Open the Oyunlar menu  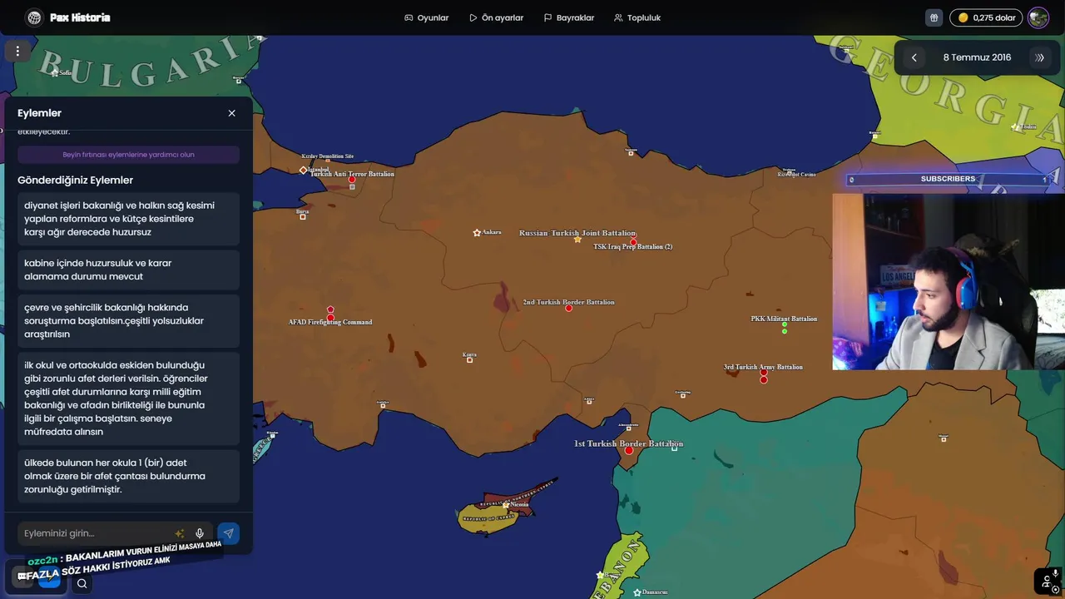pyautogui.click(x=427, y=17)
